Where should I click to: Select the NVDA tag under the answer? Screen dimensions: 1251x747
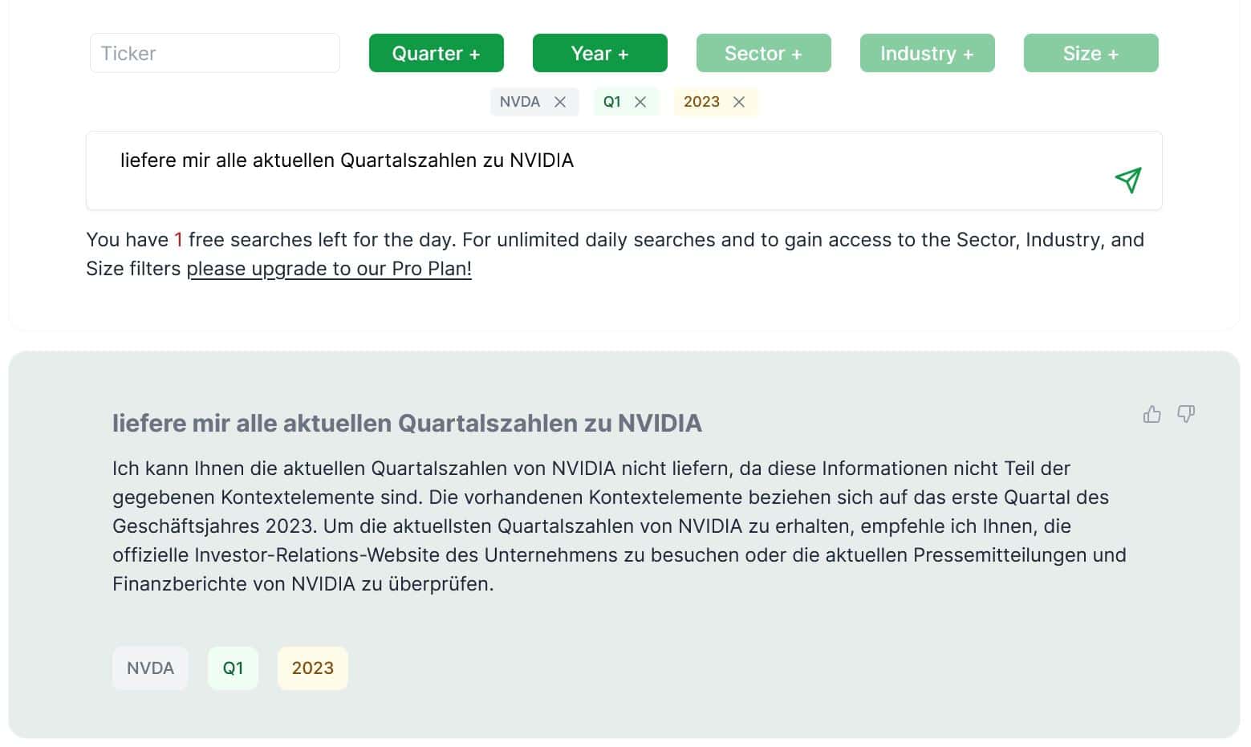pos(150,668)
